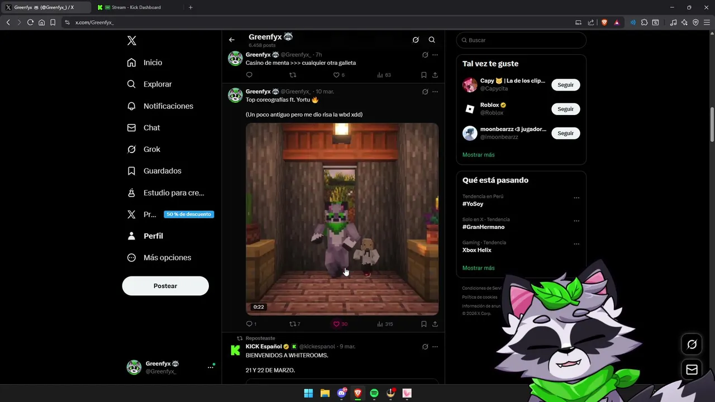
Task: Open more options on Casino de menta post
Action: coord(435,55)
